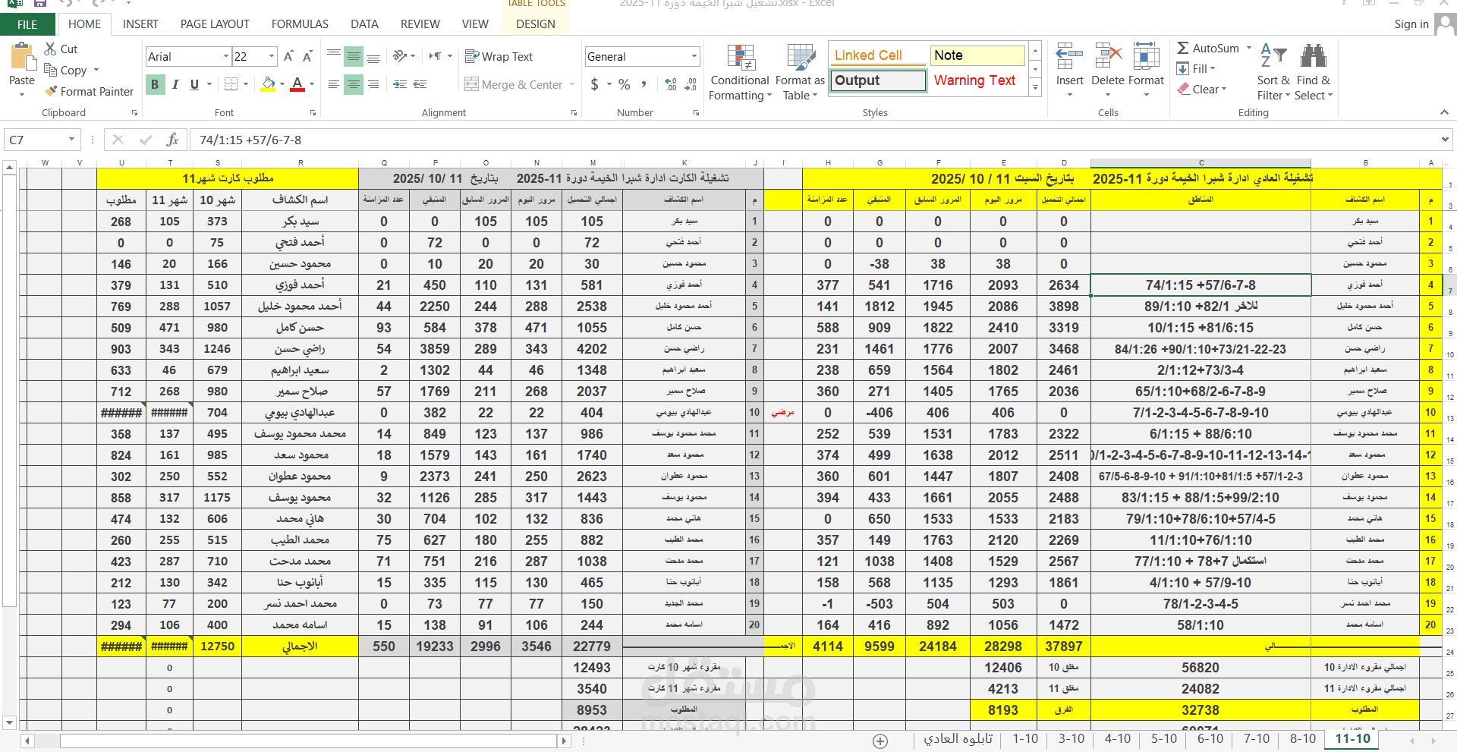Click Find & Select
Screen dimensions: 1457x752
tap(1314, 68)
